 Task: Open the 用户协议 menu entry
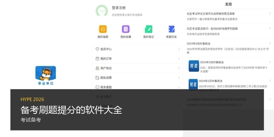[137, 68]
